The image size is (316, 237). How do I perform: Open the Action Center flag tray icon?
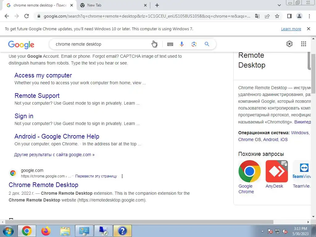click(x=270, y=231)
